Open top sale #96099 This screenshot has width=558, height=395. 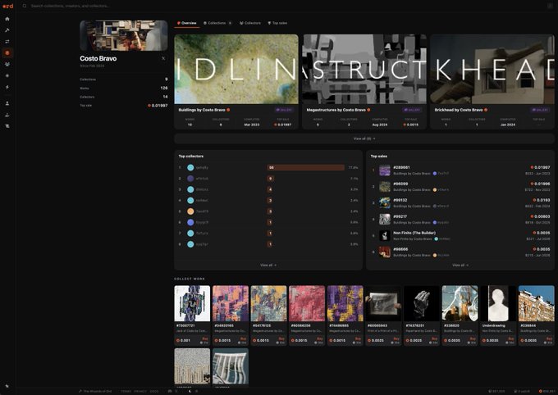pyautogui.click(x=460, y=187)
